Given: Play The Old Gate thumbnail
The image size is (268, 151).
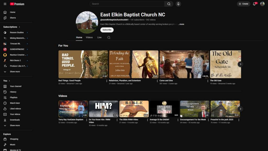Looking at the screenshot, I should point(225,64).
